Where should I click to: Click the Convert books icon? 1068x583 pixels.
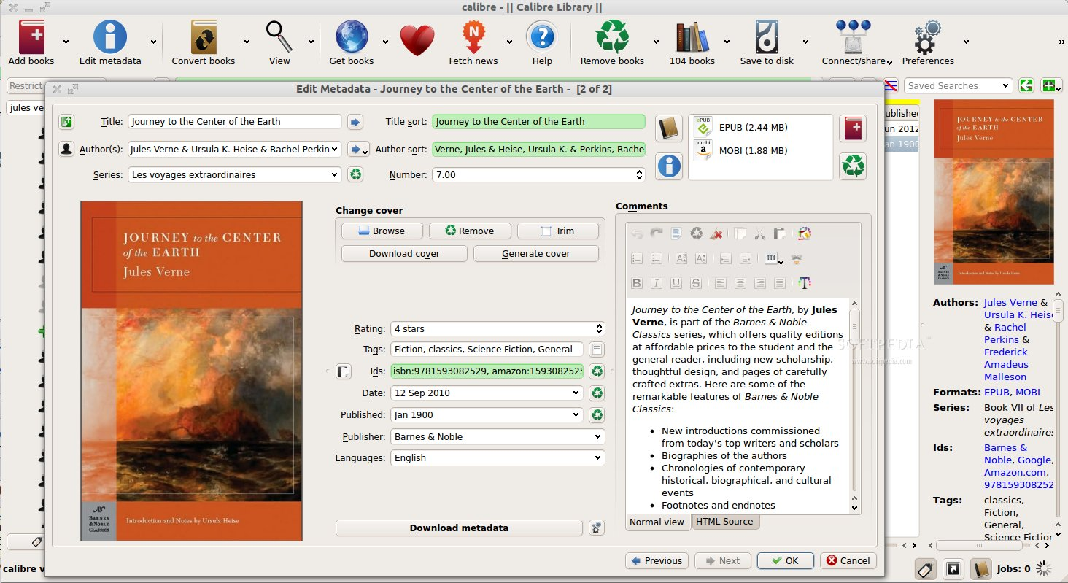tap(204, 37)
